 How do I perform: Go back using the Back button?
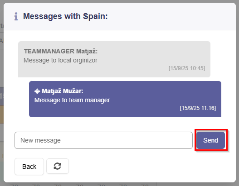click(x=29, y=167)
